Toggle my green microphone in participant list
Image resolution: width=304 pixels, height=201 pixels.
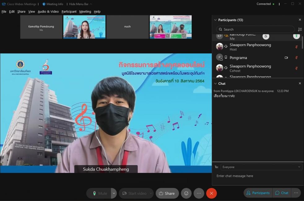pos(297,36)
